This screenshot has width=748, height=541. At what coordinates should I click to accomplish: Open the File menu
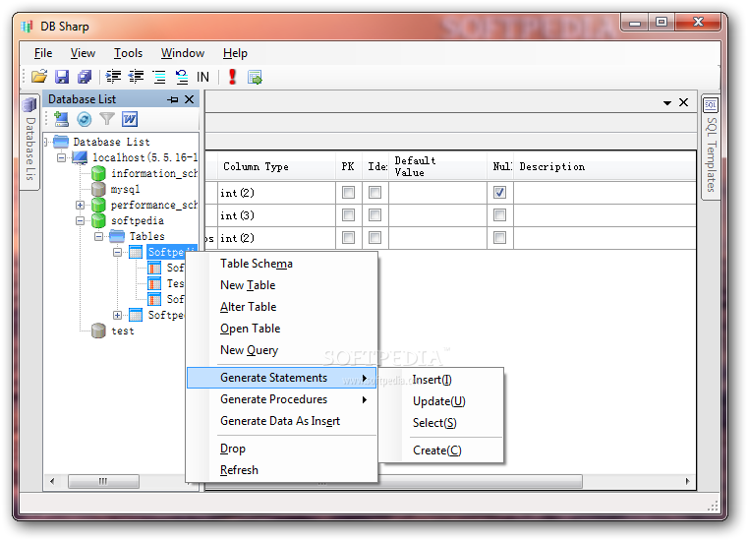point(43,53)
